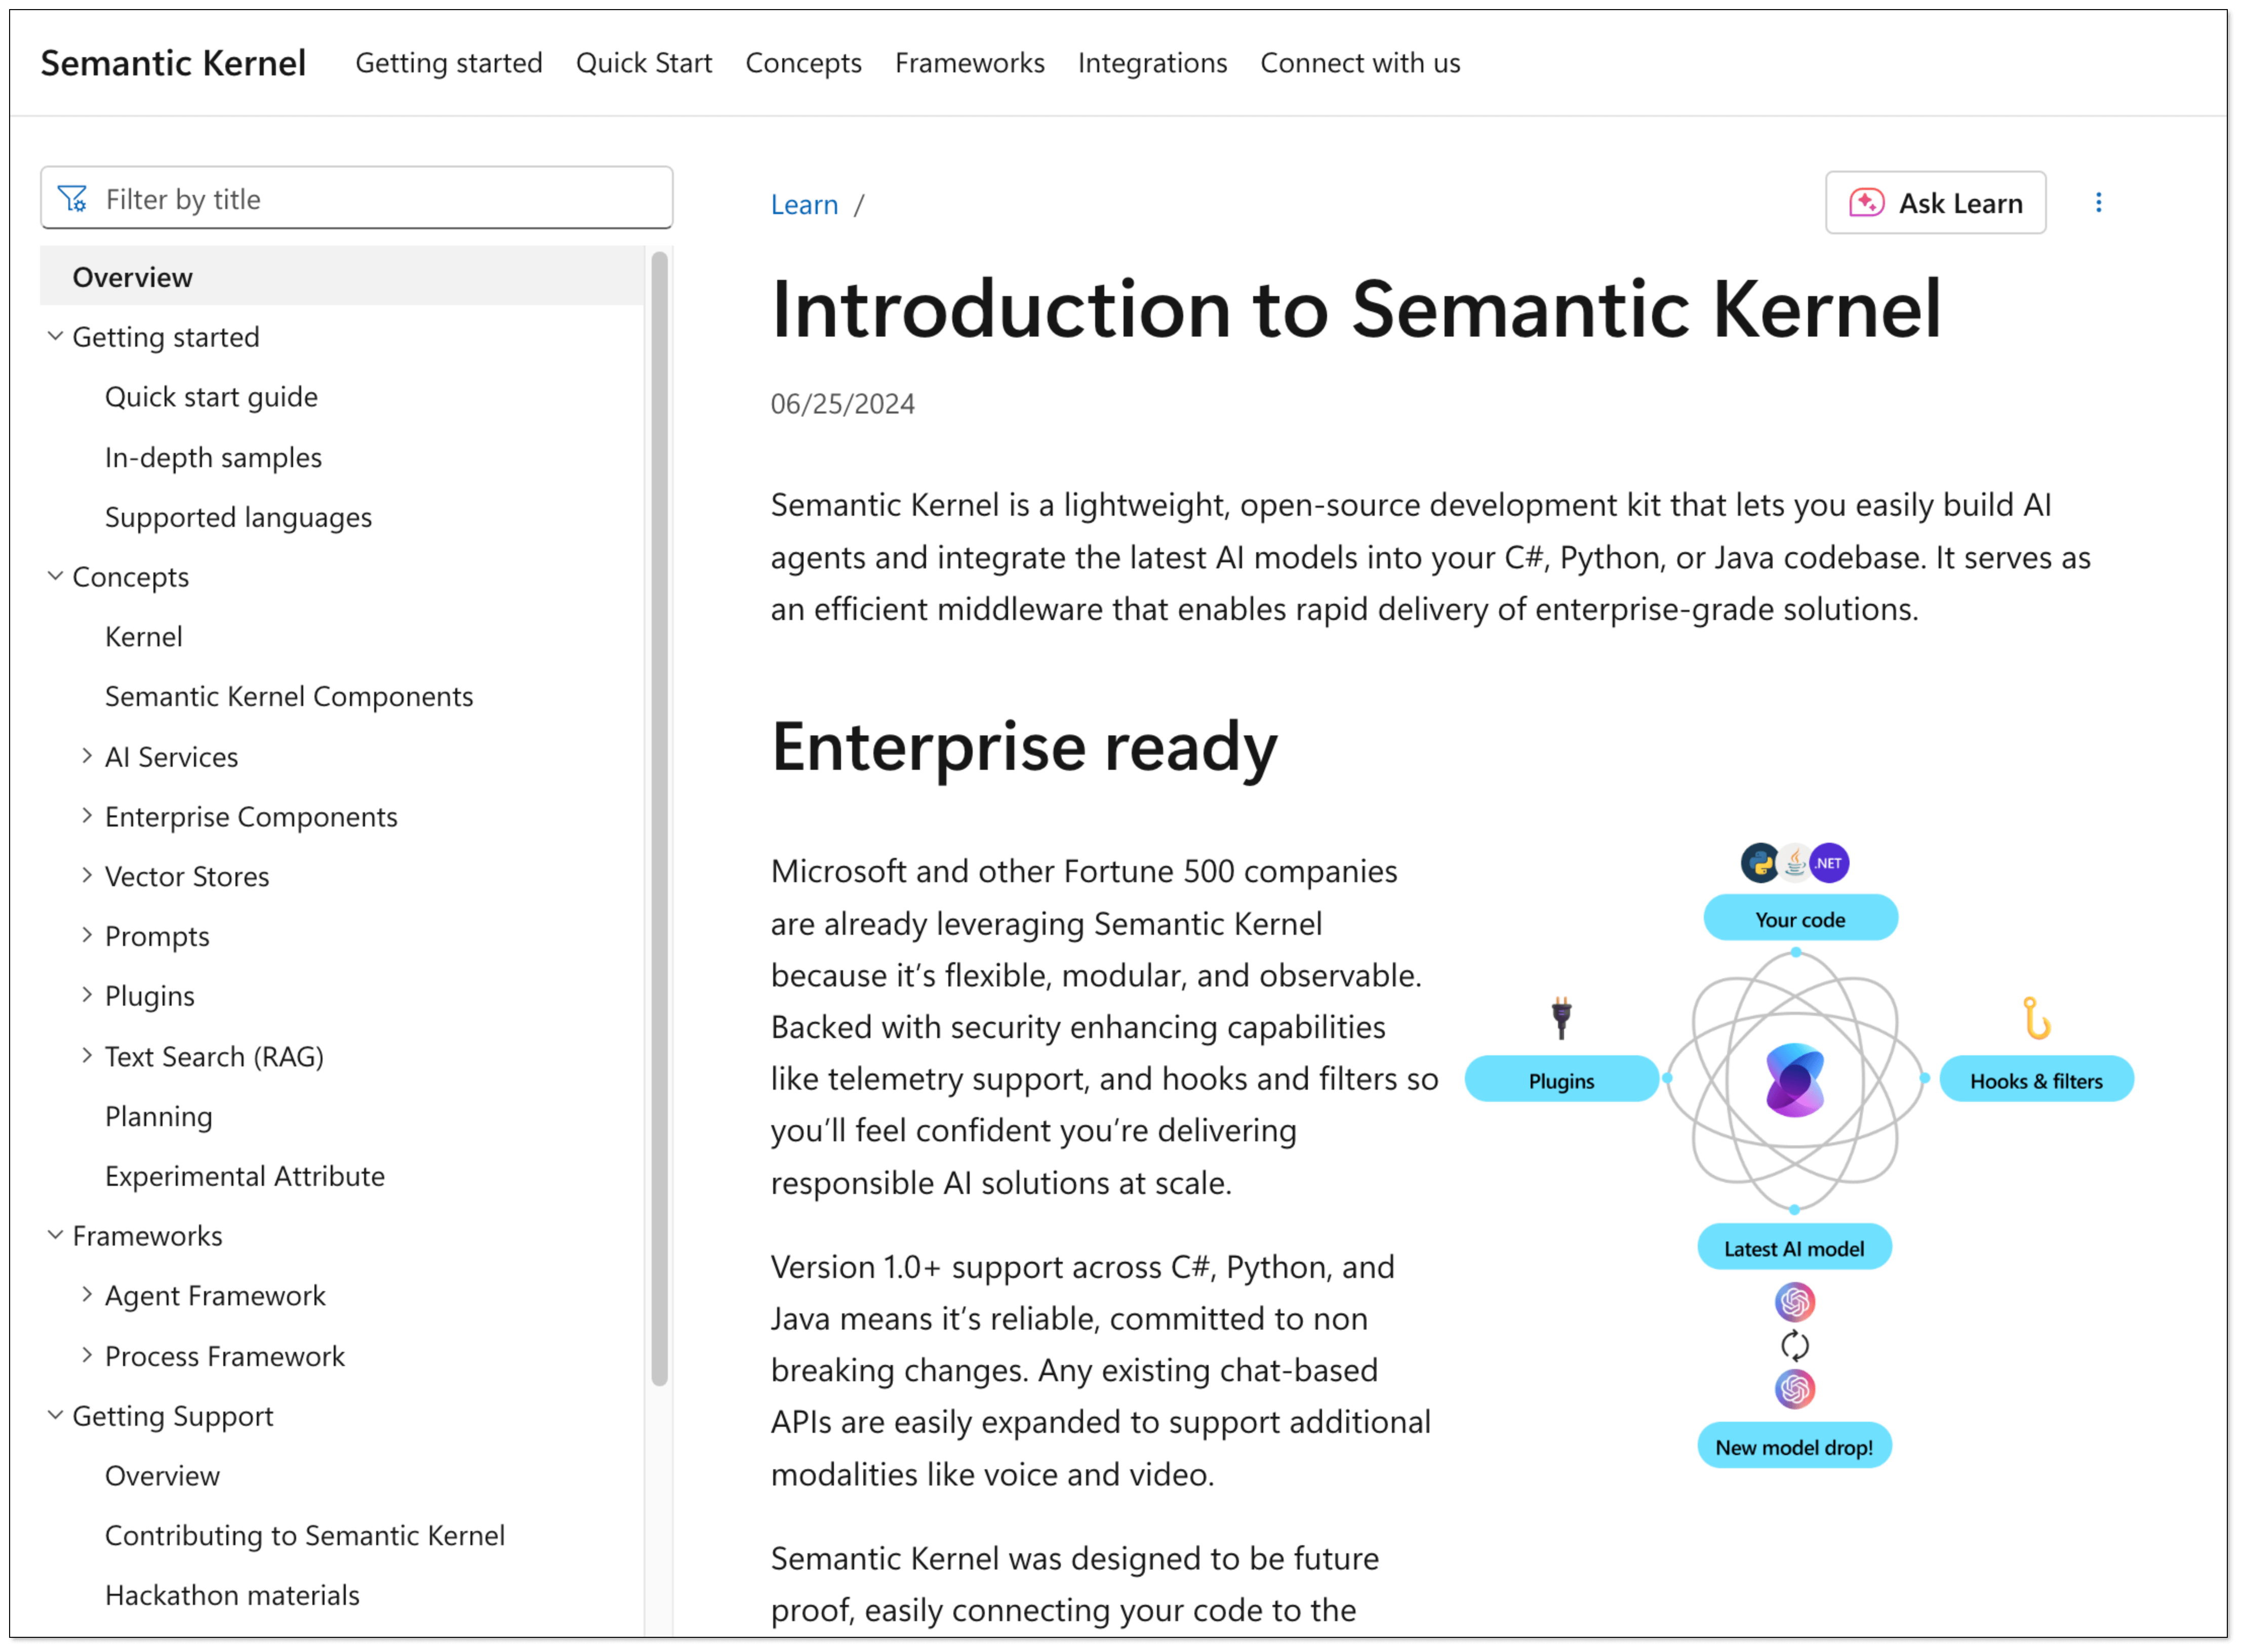The height and width of the screenshot is (1652, 2242).
Task: Click the filter funnel icon
Action: (72, 199)
